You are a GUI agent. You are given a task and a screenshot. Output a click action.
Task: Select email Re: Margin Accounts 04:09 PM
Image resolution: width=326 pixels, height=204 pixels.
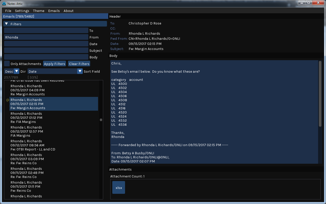(x=54, y=90)
